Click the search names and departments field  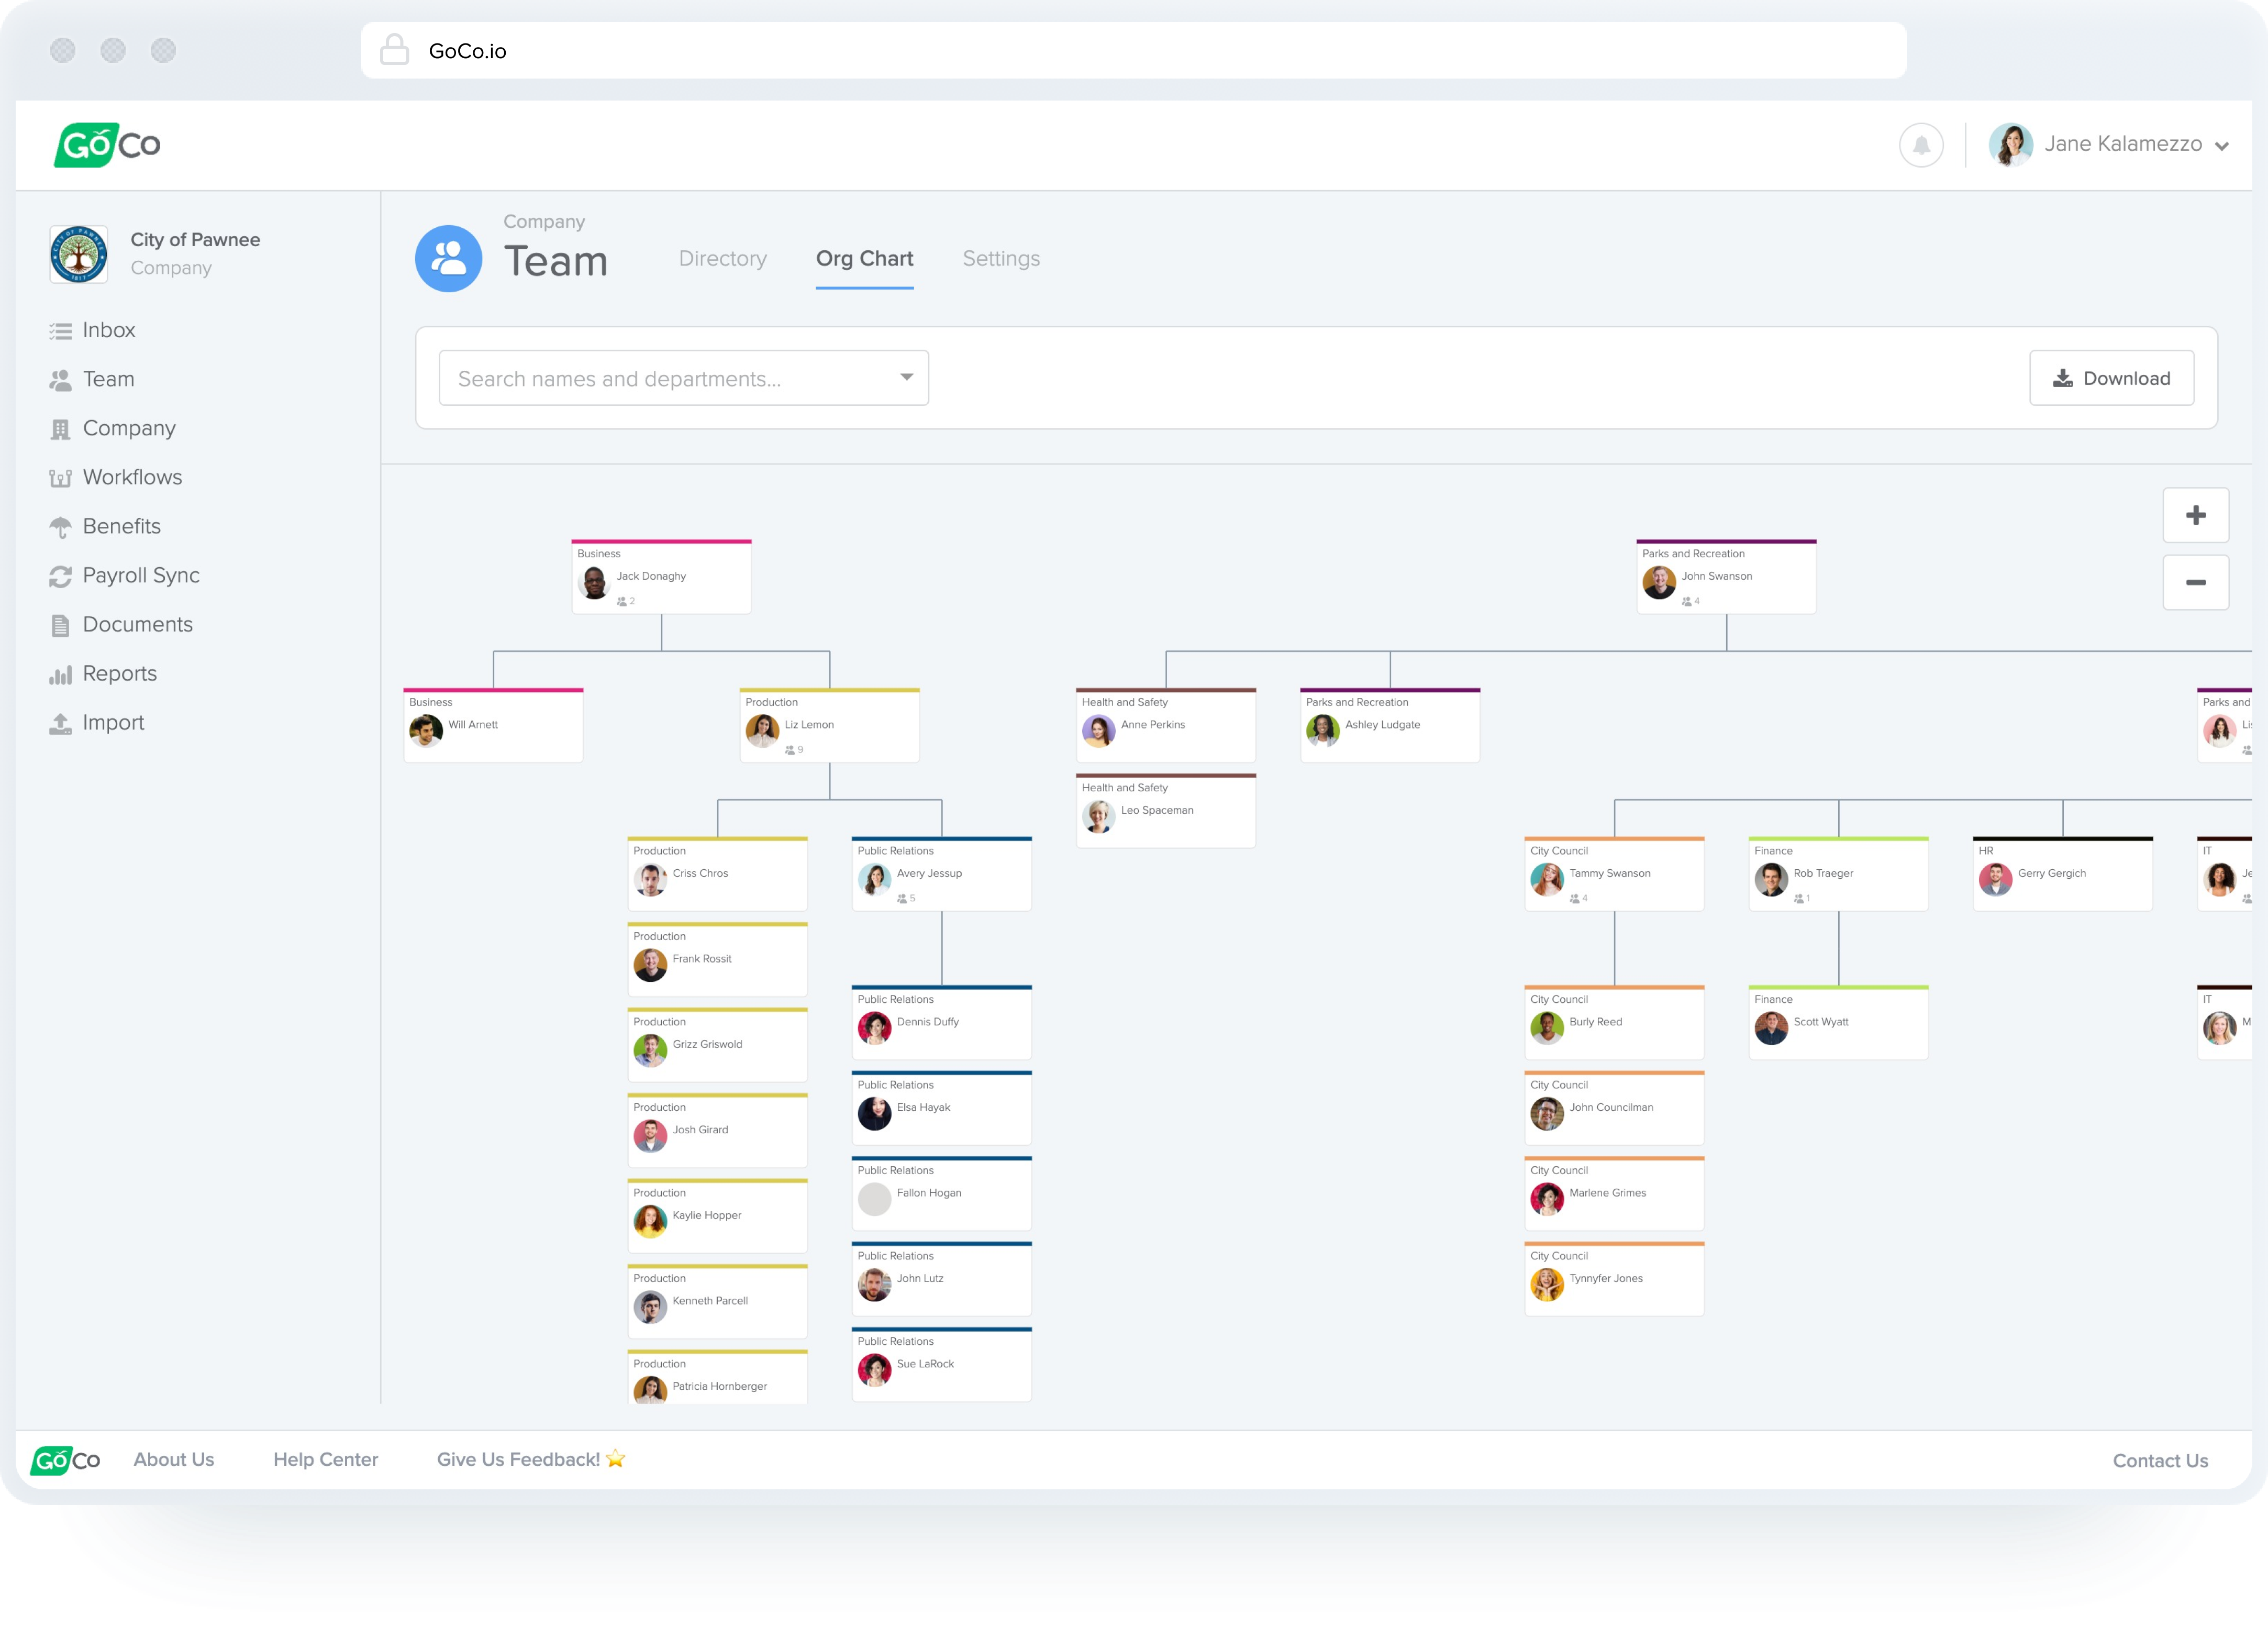[x=660, y=378]
